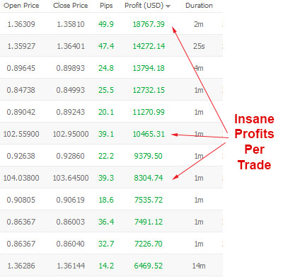Screen dimensions: 283x277
Task: Click close price 1.36401
Action: pyautogui.click(x=71, y=46)
